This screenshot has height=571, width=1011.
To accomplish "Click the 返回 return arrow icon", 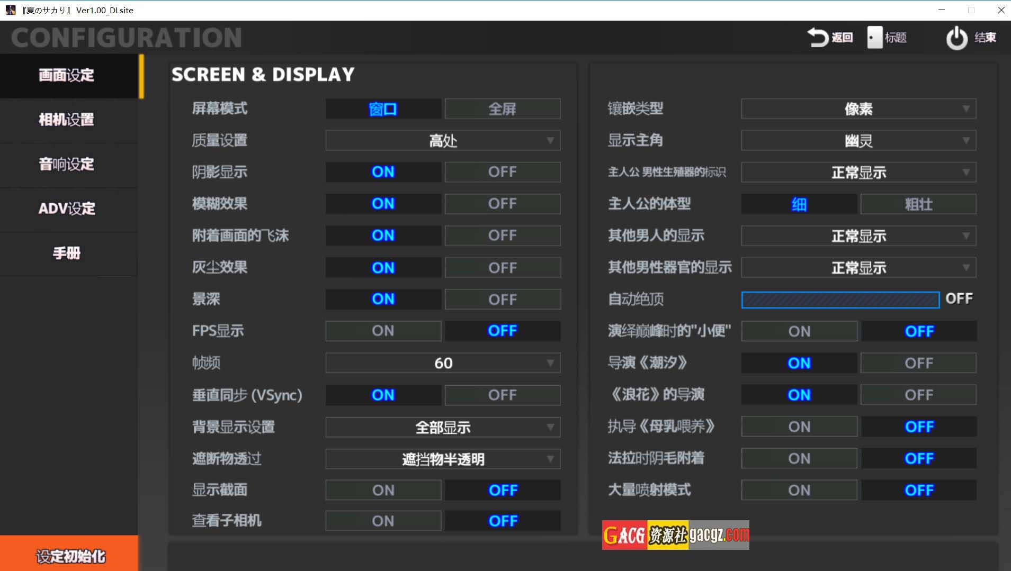I will click(x=817, y=38).
